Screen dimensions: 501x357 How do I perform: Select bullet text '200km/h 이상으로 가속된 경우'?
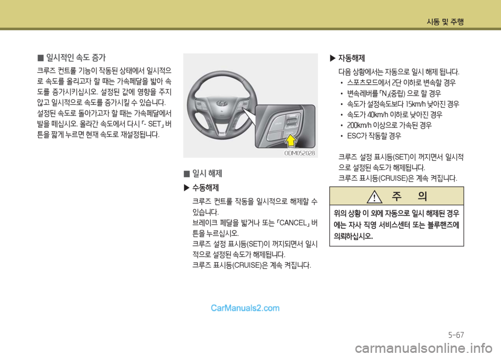[x=389, y=126]
